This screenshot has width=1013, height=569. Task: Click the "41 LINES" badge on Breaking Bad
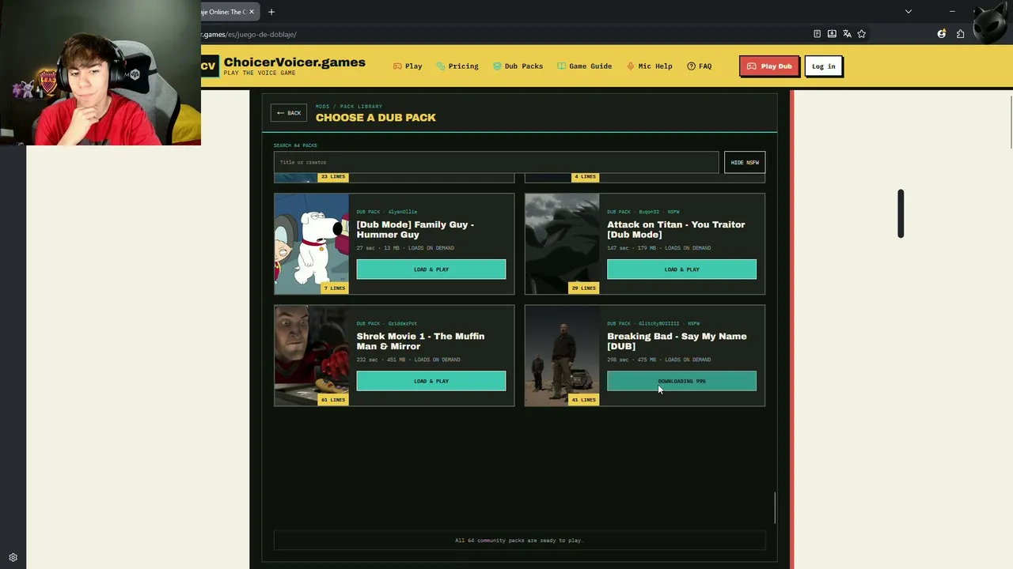(583, 400)
